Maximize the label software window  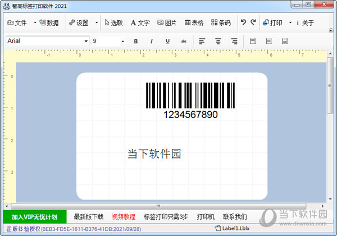point(308,4)
